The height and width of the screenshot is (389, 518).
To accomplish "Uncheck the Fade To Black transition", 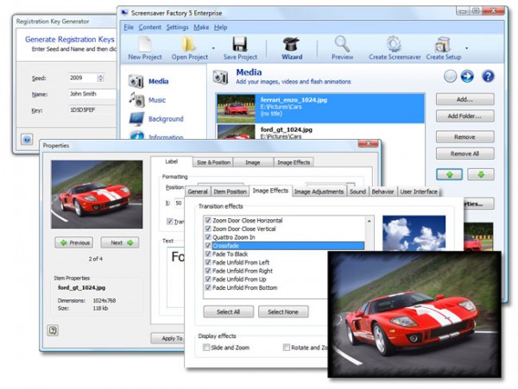I will coord(207,254).
